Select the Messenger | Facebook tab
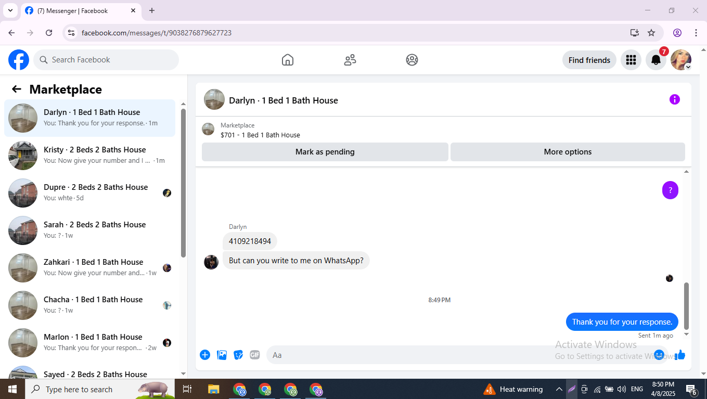This screenshot has height=399, width=707. click(81, 11)
